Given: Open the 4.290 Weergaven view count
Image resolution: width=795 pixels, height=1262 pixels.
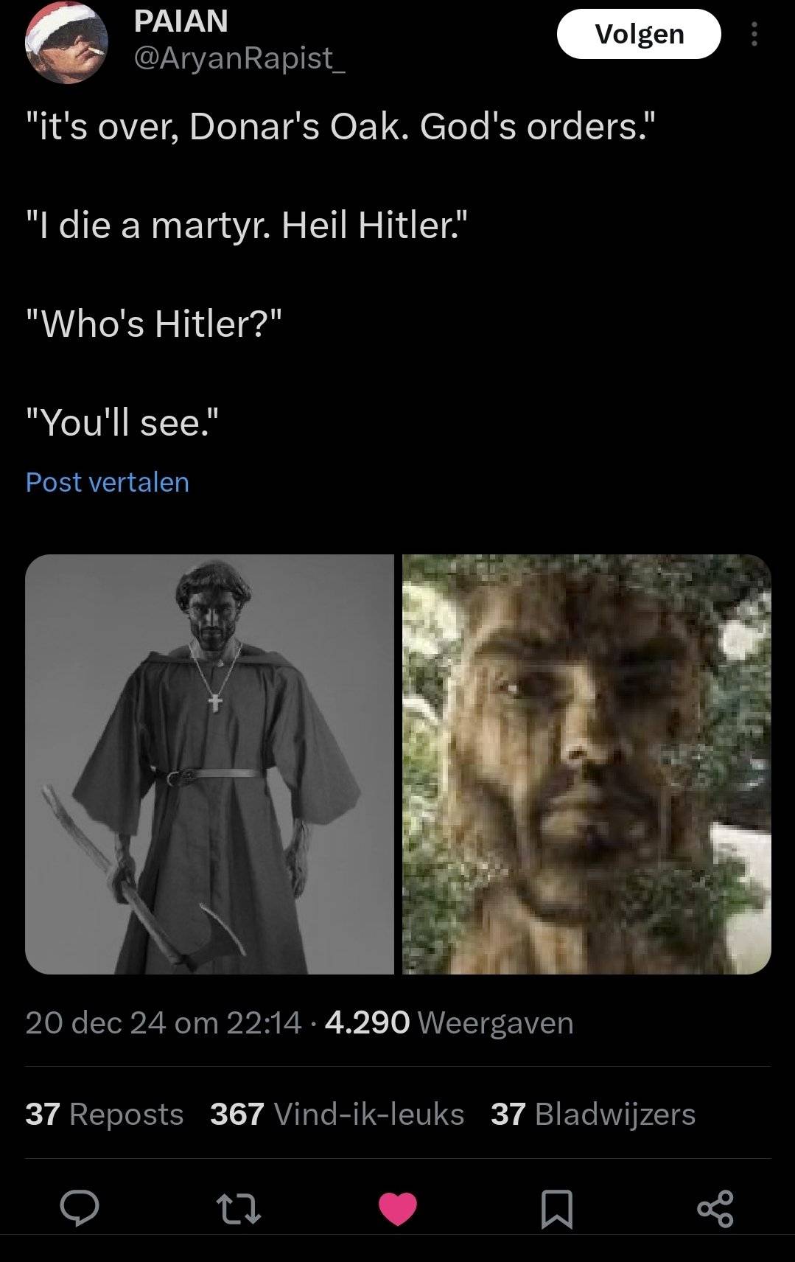Looking at the screenshot, I should pyautogui.click(x=449, y=1022).
